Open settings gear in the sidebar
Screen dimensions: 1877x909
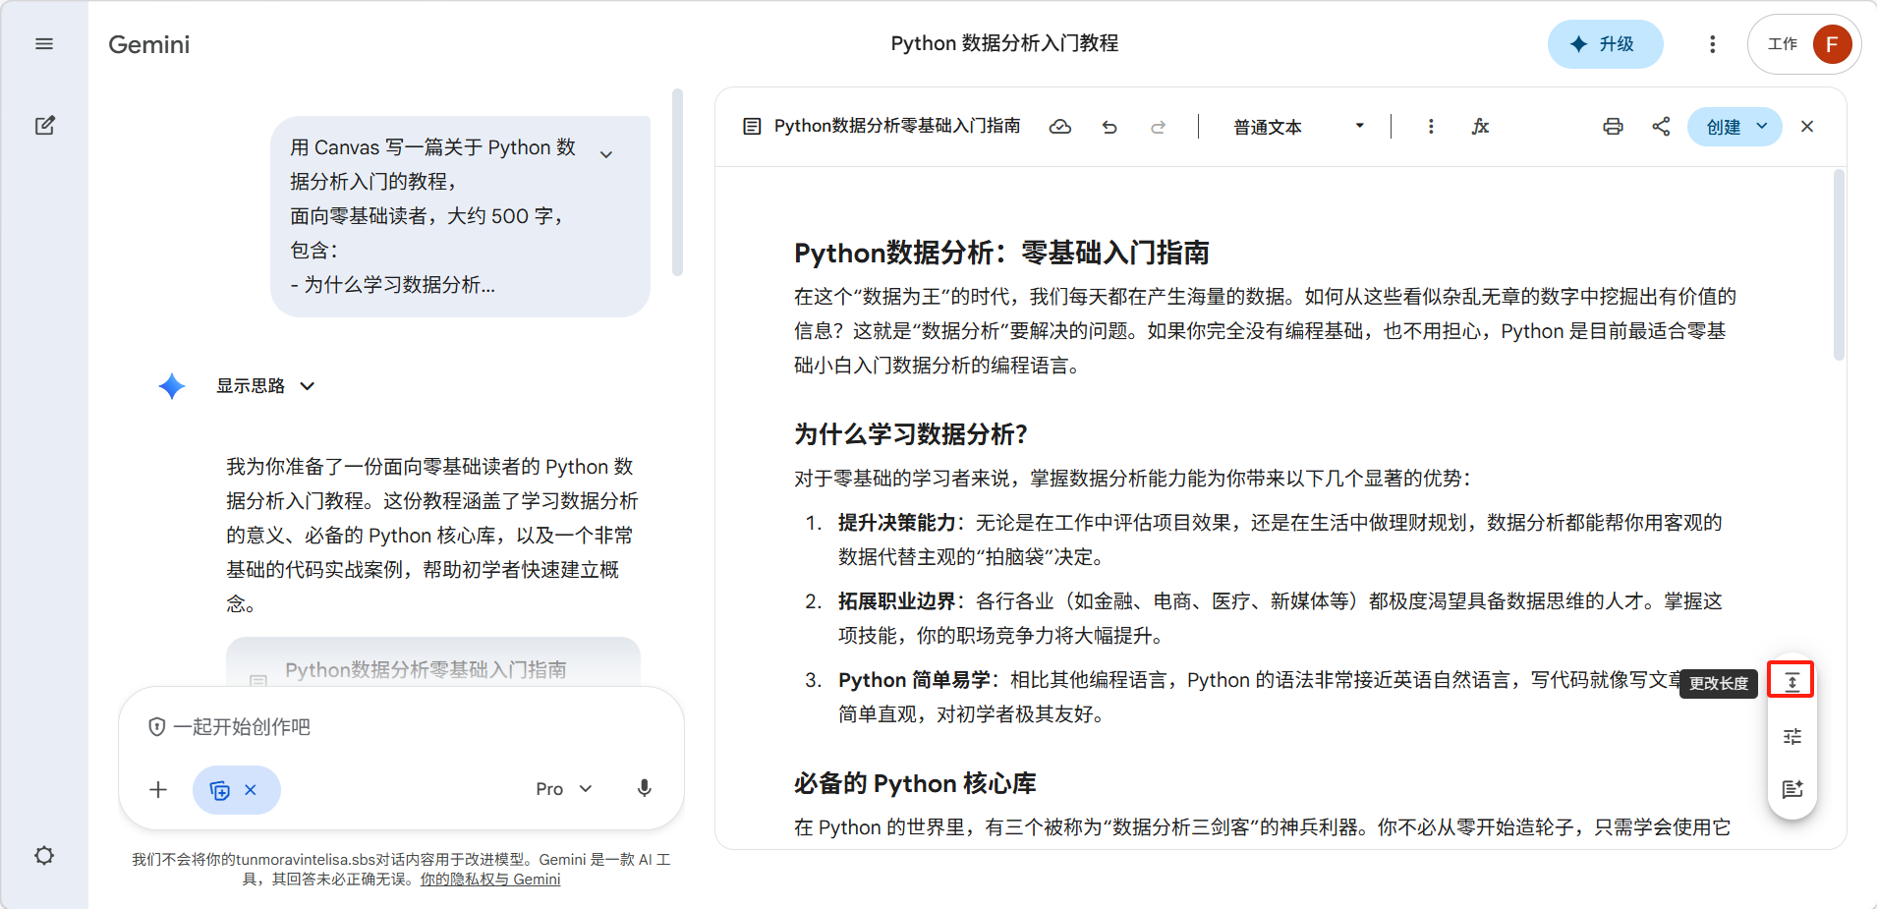[x=44, y=855]
